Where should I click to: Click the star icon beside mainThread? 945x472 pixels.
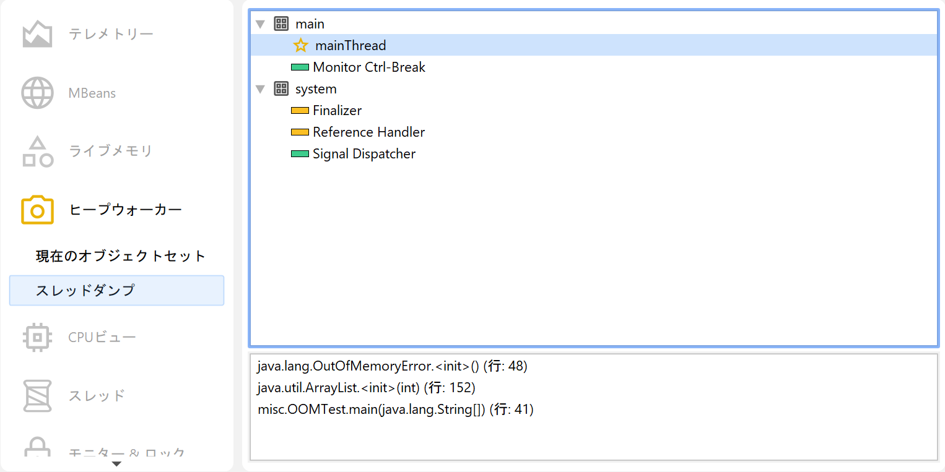300,46
